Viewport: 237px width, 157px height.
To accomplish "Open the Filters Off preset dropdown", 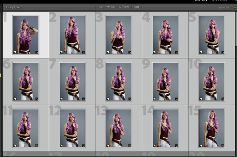I will [x=225, y=8].
